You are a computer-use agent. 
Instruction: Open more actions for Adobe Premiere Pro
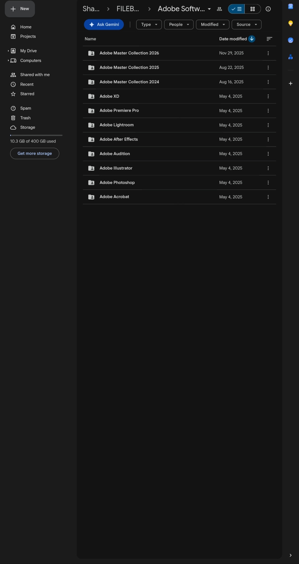[x=268, y=111]
